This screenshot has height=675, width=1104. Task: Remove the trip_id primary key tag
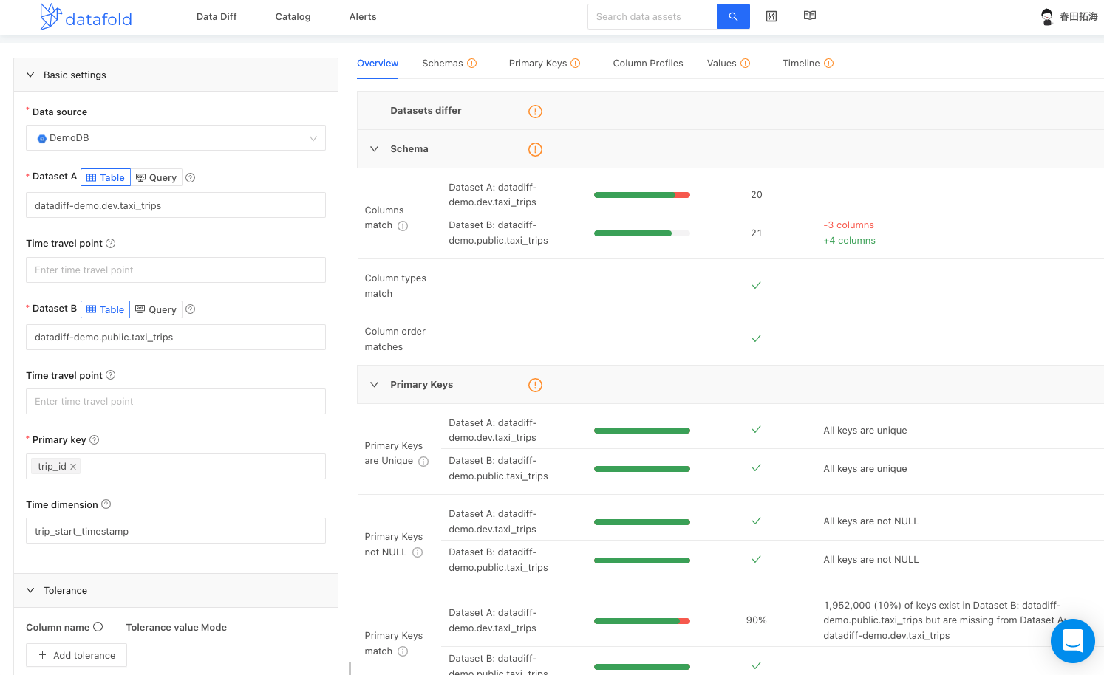coord(73,466)
